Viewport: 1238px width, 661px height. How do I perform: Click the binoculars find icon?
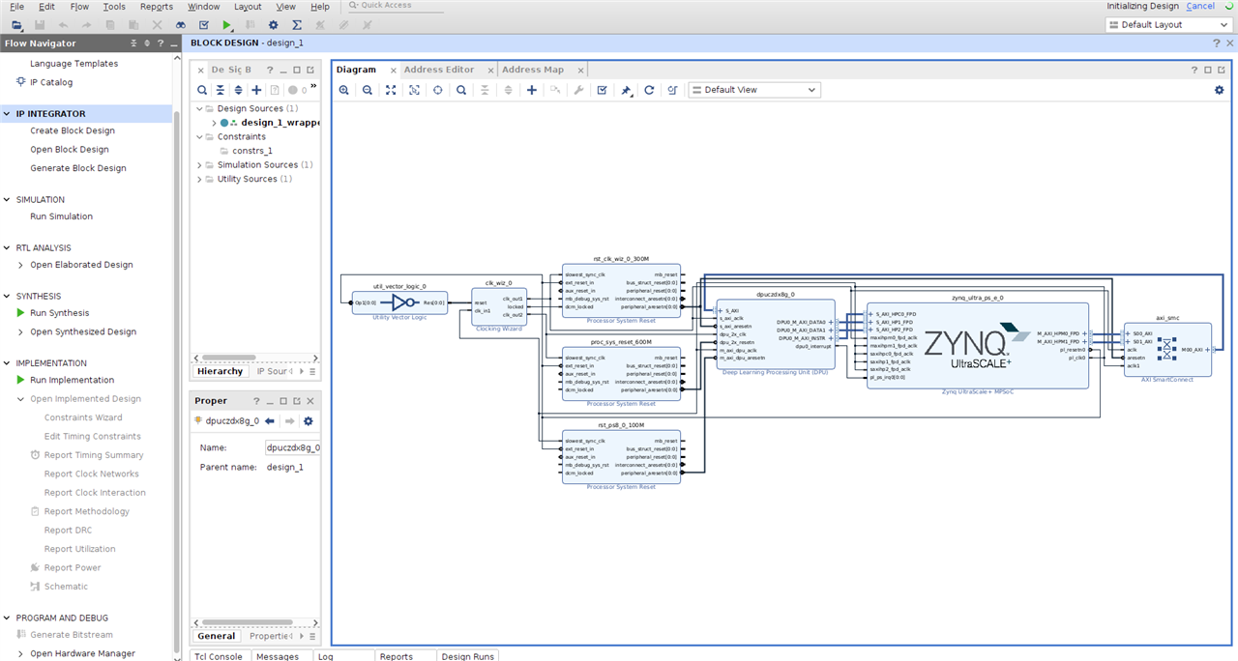181,24
